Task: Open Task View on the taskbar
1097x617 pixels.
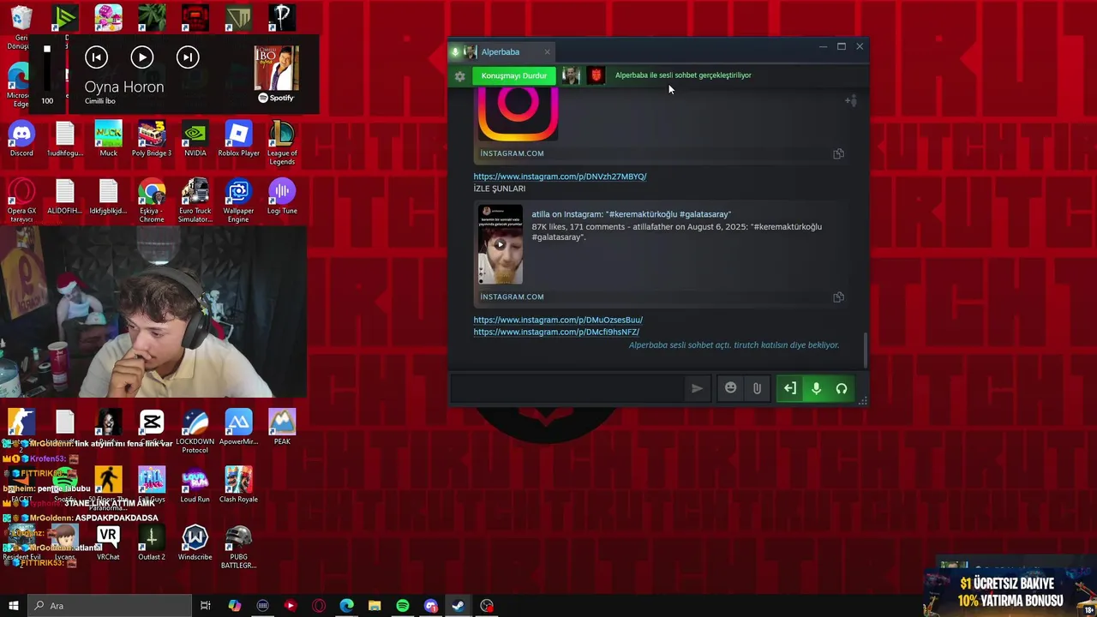Action: tap(206, 606)
